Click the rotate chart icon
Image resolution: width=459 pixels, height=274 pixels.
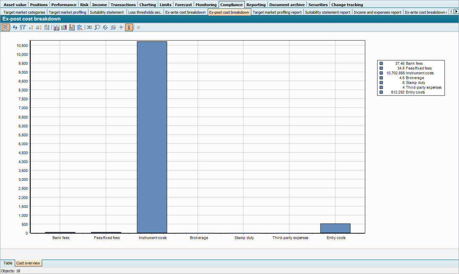[x=105, y=27]
